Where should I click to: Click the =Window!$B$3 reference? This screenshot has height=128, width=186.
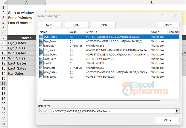(x=95, y=46)
